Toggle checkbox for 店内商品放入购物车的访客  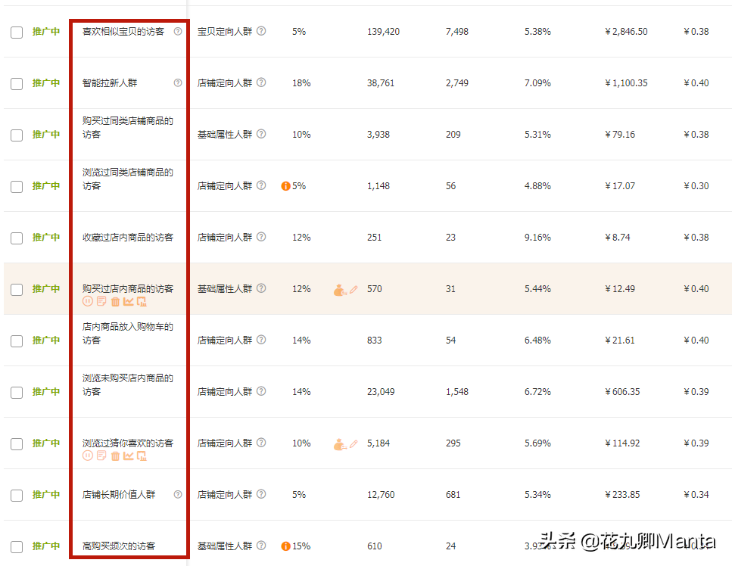pos(17,341)
